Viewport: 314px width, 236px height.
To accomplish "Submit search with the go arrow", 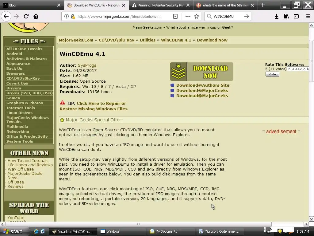I will point(247,16).
